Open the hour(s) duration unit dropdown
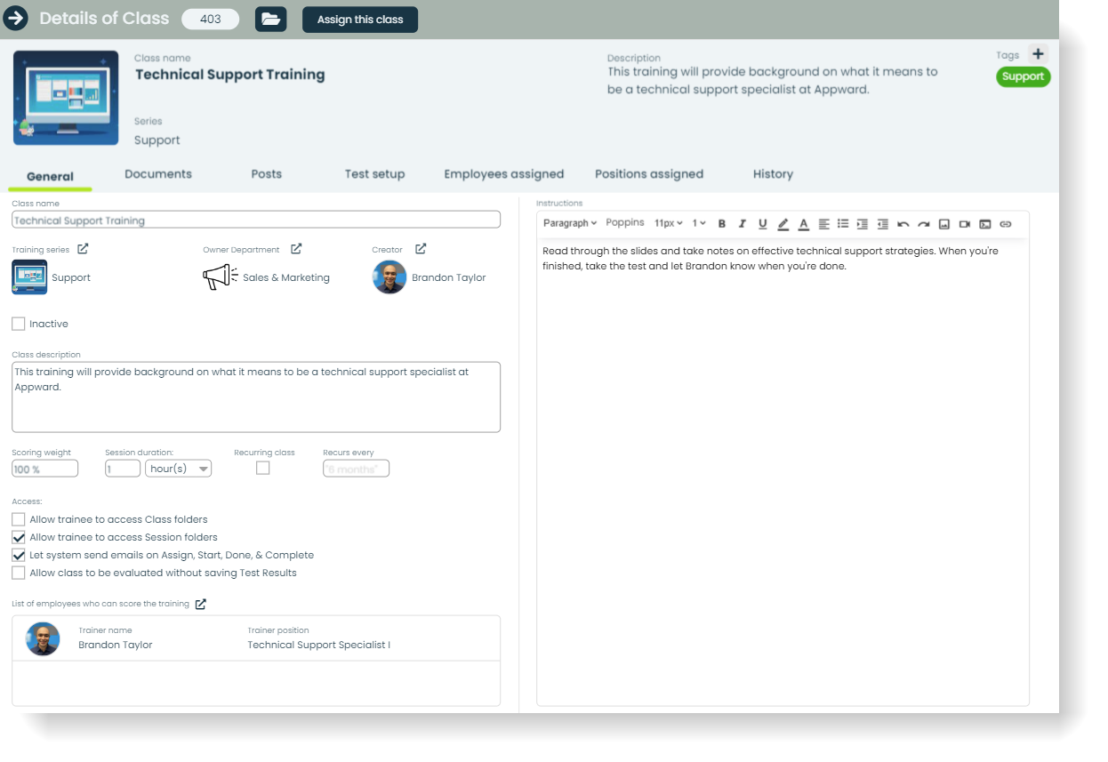Screen dimensions: 1108x762 (179, 469)
